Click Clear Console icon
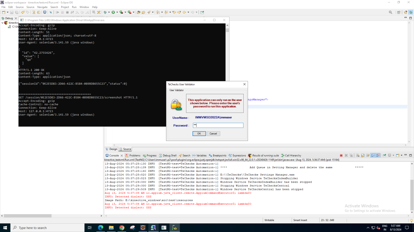 (x=358, y=156)
